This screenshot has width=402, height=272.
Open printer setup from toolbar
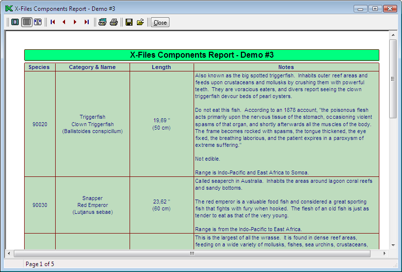[102, 22]
